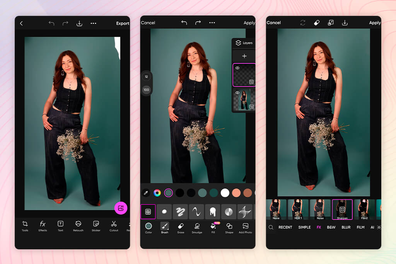Pick the white color swatch
This screenshot has width=396, height=264.
click(x=225, y=193)
